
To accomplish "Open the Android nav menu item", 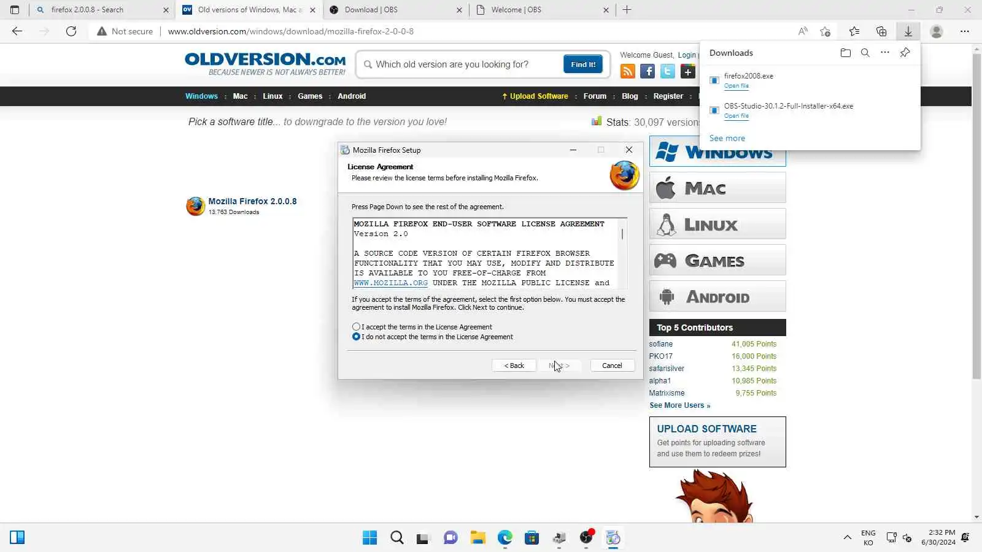I will 352,96.
